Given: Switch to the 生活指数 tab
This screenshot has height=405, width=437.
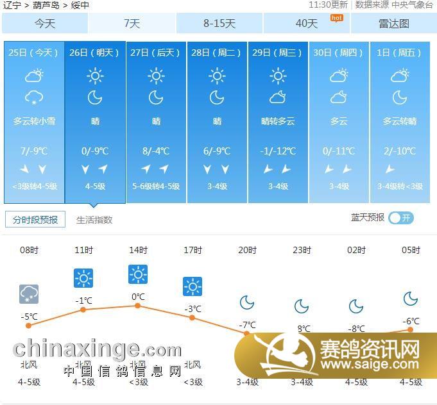Looking at the screenshot, I should point(94,220).
